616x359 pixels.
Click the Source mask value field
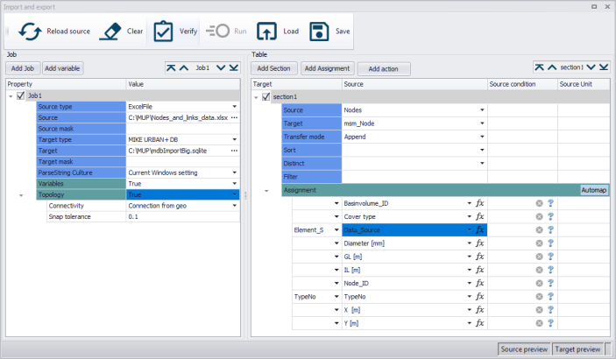click(x=182, y=129)
